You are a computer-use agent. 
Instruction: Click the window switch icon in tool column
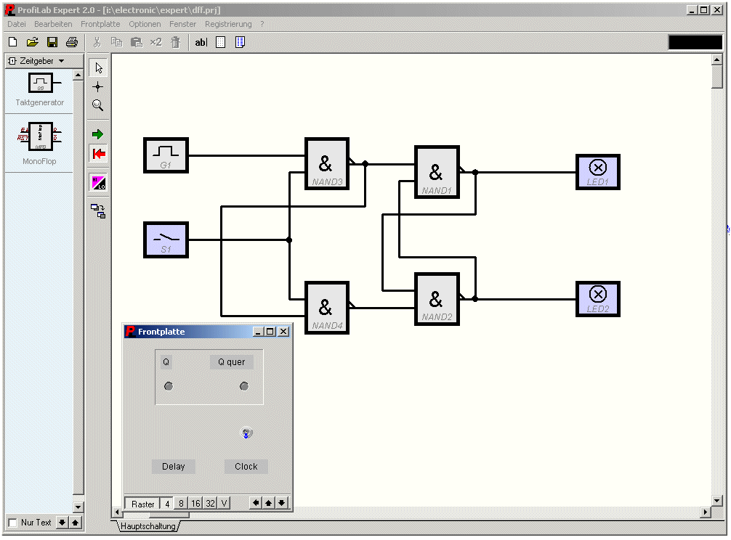point(98,211)
